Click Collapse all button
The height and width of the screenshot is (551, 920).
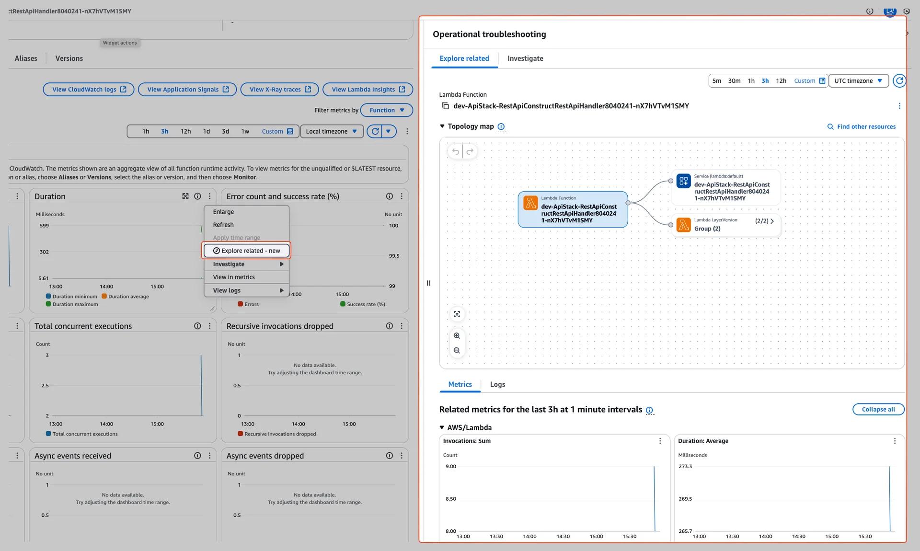tap(878, 409)
